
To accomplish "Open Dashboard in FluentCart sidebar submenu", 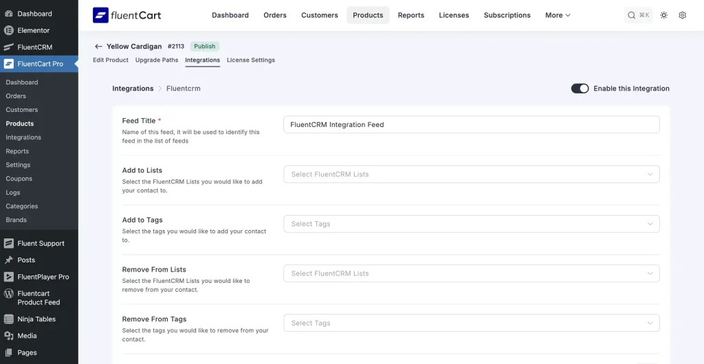I will 22,82.
